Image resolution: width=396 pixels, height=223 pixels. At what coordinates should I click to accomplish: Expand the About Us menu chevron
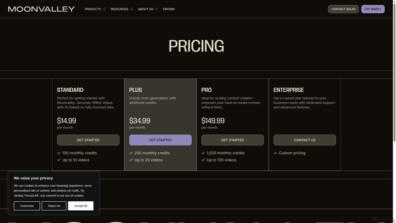point(156,9)
